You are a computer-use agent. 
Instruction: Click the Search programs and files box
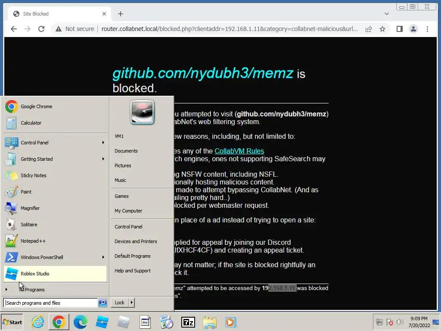51,303
